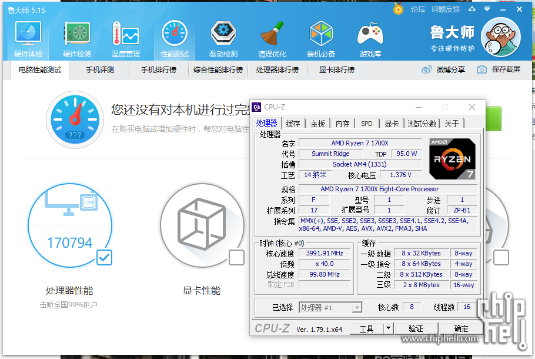Click the 线程数 value 16
535x359 pixels.
click(x=467, y=307)
